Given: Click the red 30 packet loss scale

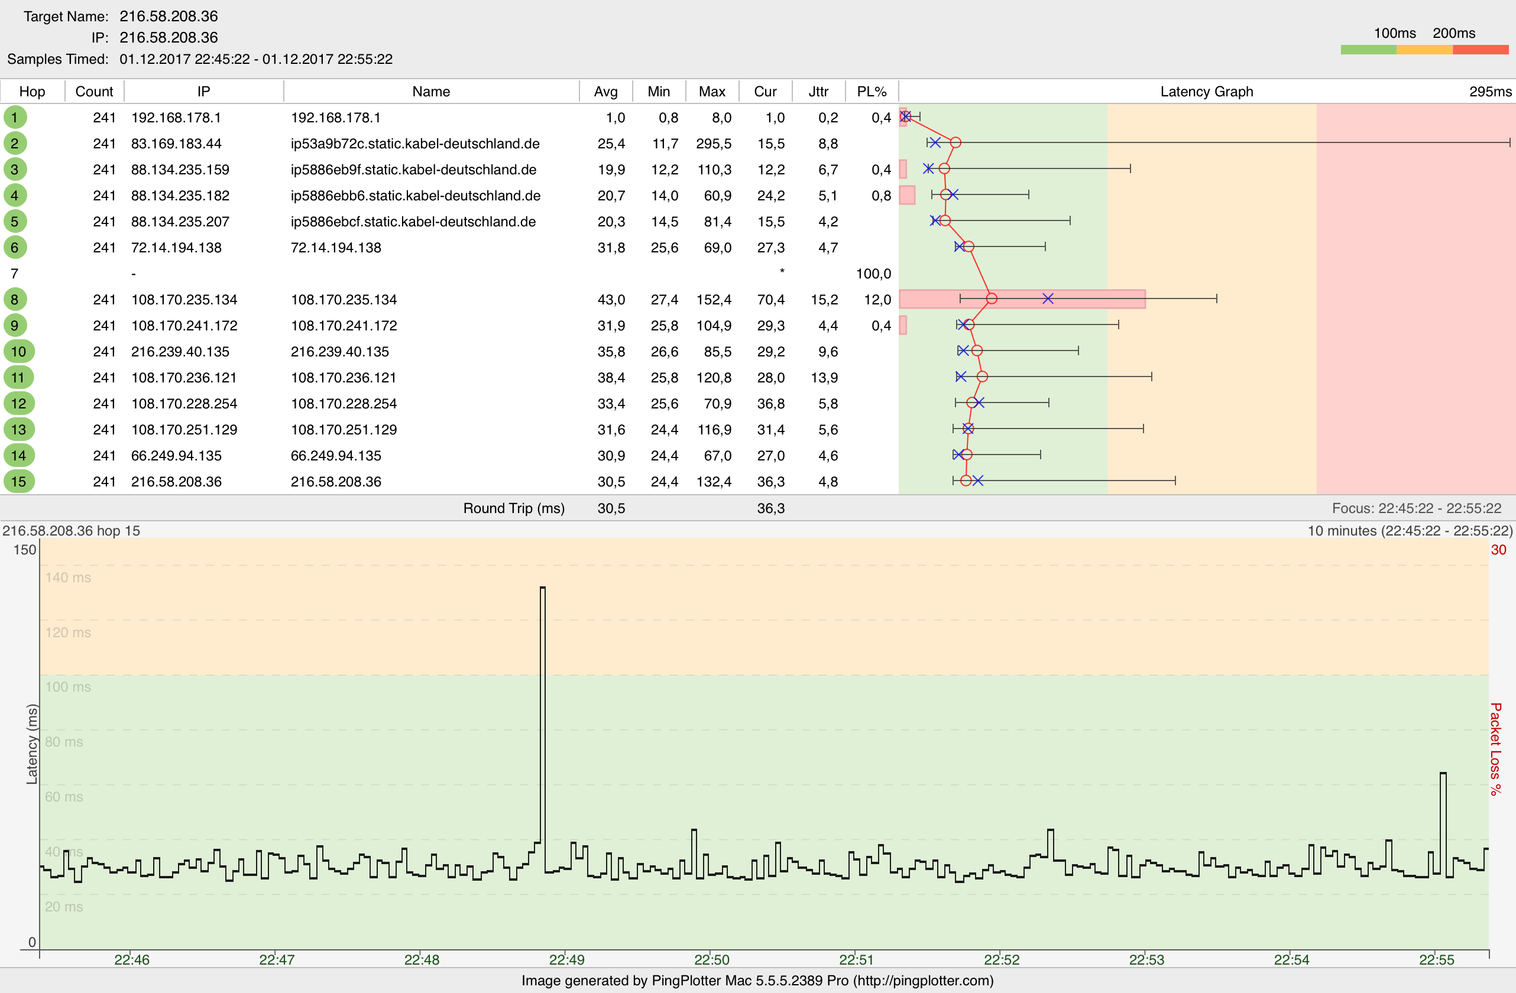Looking at the screenshot, I should coord(1499,550).
